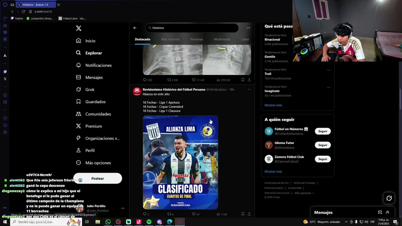Screen dimensions: 402x226
Task: Open Twitch bookmark in bookmarks bar
Action: (17, 19)
